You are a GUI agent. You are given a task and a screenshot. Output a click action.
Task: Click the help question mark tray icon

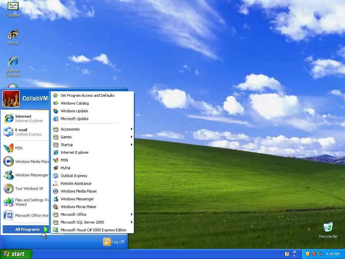(287, 254)
